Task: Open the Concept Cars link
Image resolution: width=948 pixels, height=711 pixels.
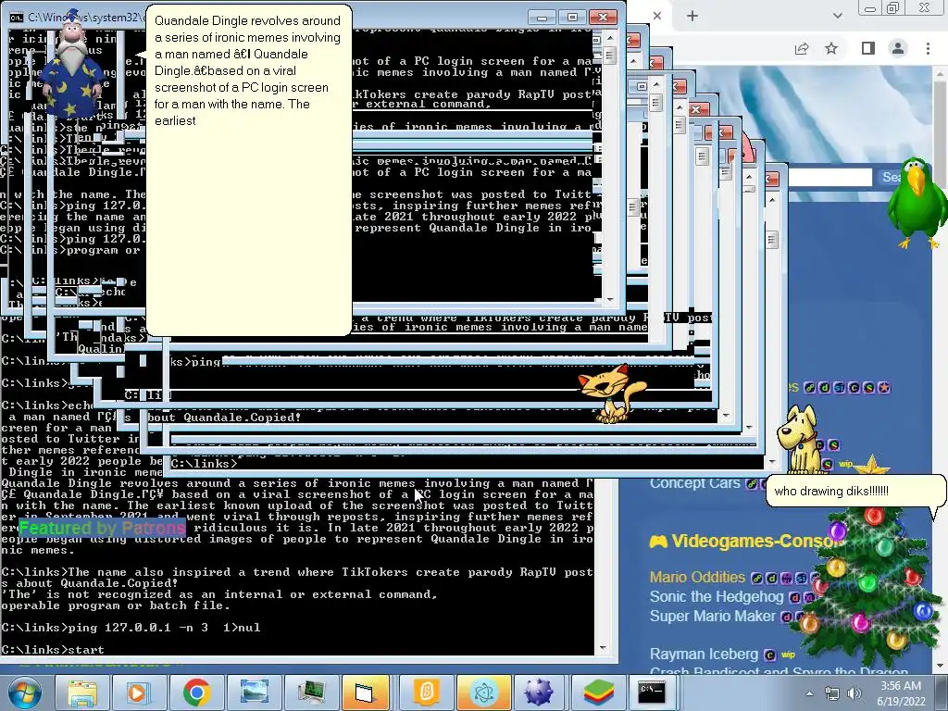Action: [x=694, y=483]
